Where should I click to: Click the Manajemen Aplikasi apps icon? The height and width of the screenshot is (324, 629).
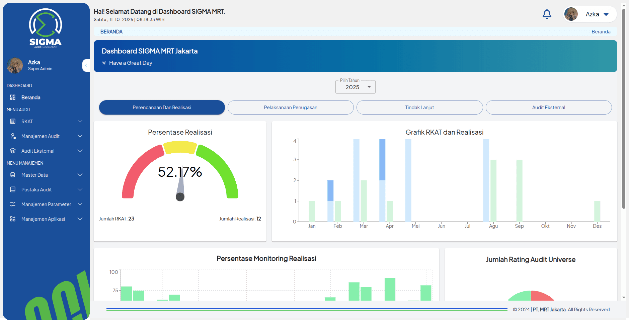click(x=13, y=219)
